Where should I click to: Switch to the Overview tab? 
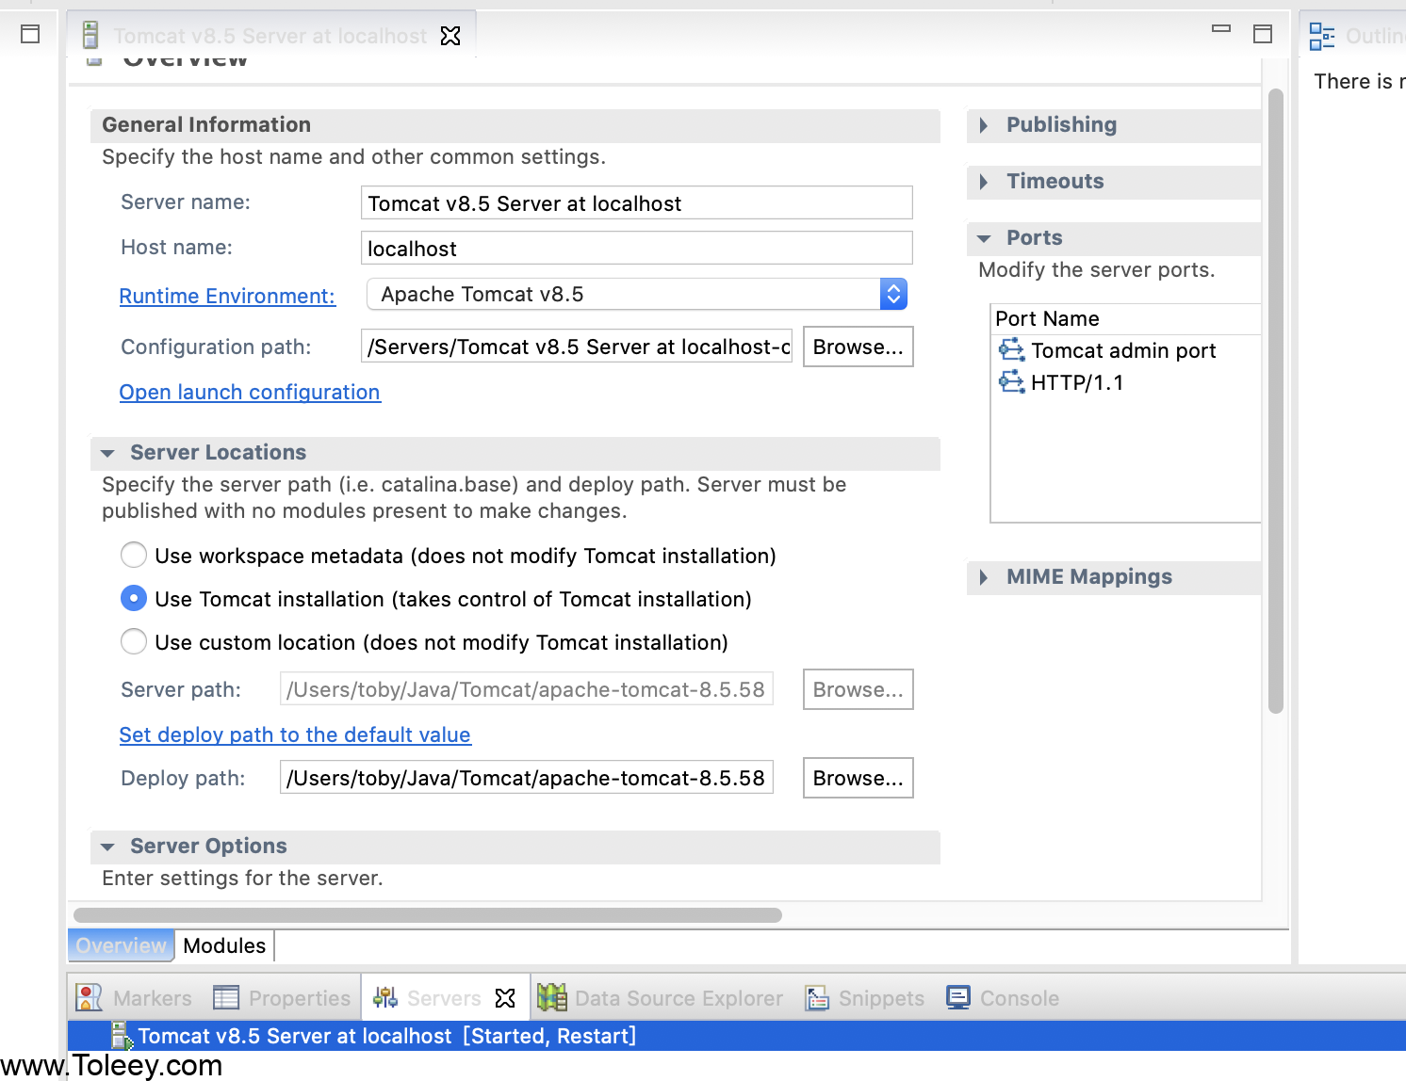tap(121, 945)
